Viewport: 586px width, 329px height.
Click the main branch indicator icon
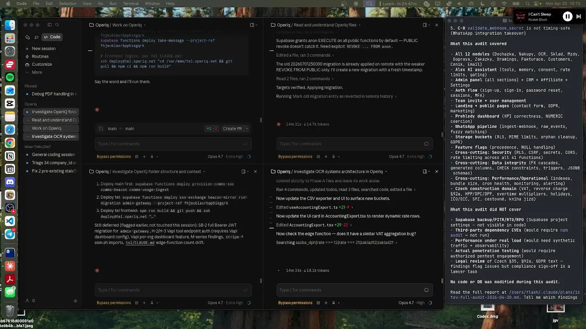click(101, 129)
